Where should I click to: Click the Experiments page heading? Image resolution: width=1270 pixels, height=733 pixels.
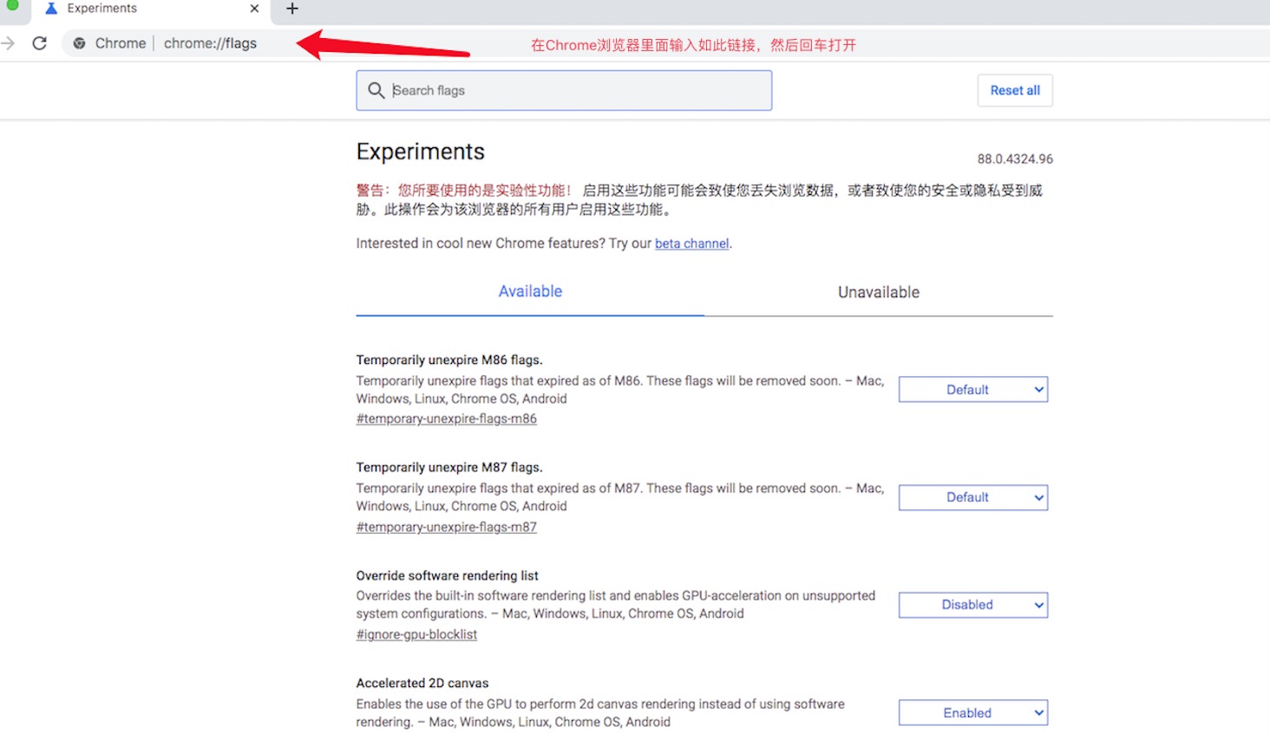tap(421, 152)
